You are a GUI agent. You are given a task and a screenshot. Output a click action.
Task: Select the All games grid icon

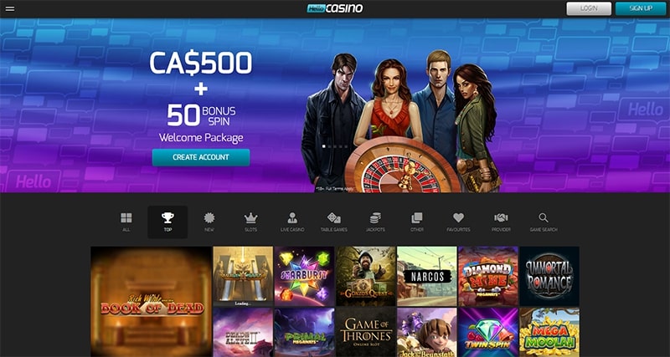click(126, 218)
